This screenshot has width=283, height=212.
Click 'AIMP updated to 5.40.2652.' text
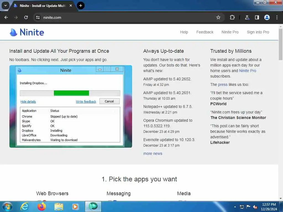(167, 79)
